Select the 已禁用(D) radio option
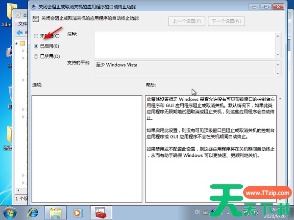The width and height of the screenshot is (294, 220). [x=47, y=56]
